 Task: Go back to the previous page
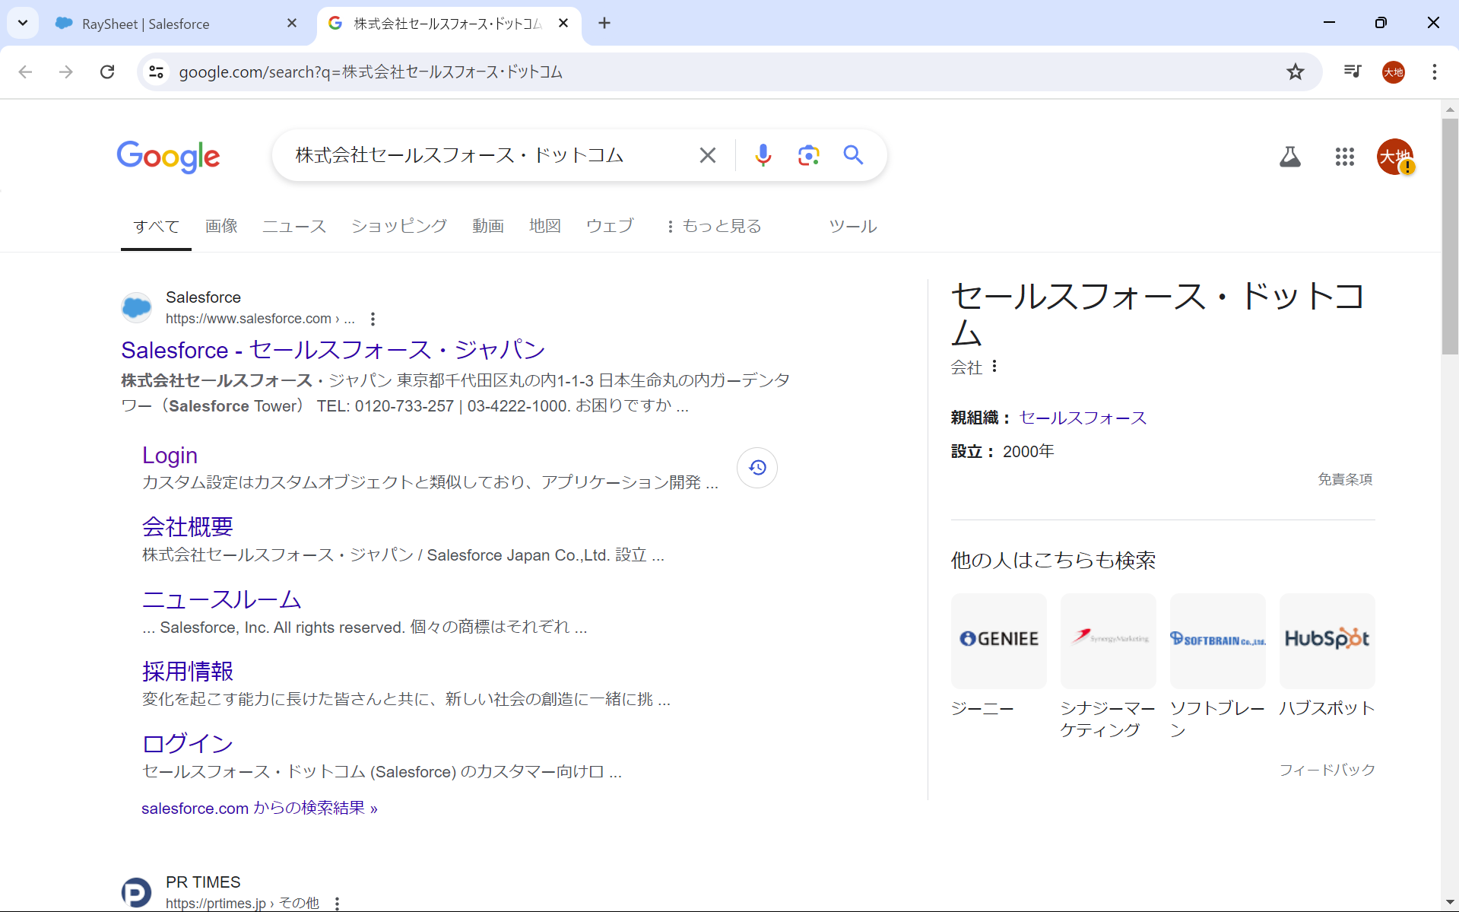[x=25, y=71]
